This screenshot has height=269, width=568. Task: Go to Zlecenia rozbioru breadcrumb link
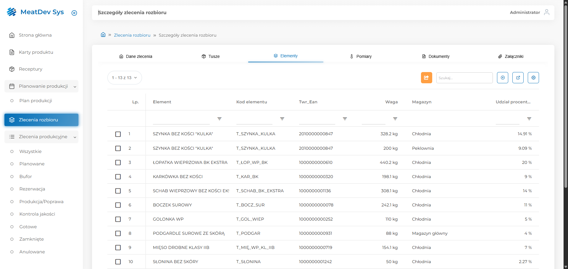pyautogui.click(x=132, y=35)
